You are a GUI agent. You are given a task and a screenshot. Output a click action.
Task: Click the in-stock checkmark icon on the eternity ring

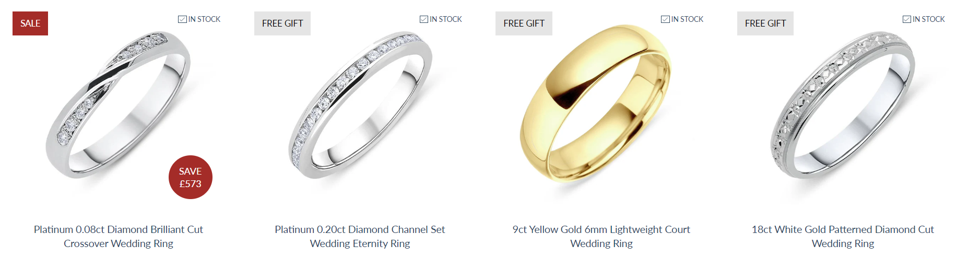pyautogui.click(x=424, y=19)
